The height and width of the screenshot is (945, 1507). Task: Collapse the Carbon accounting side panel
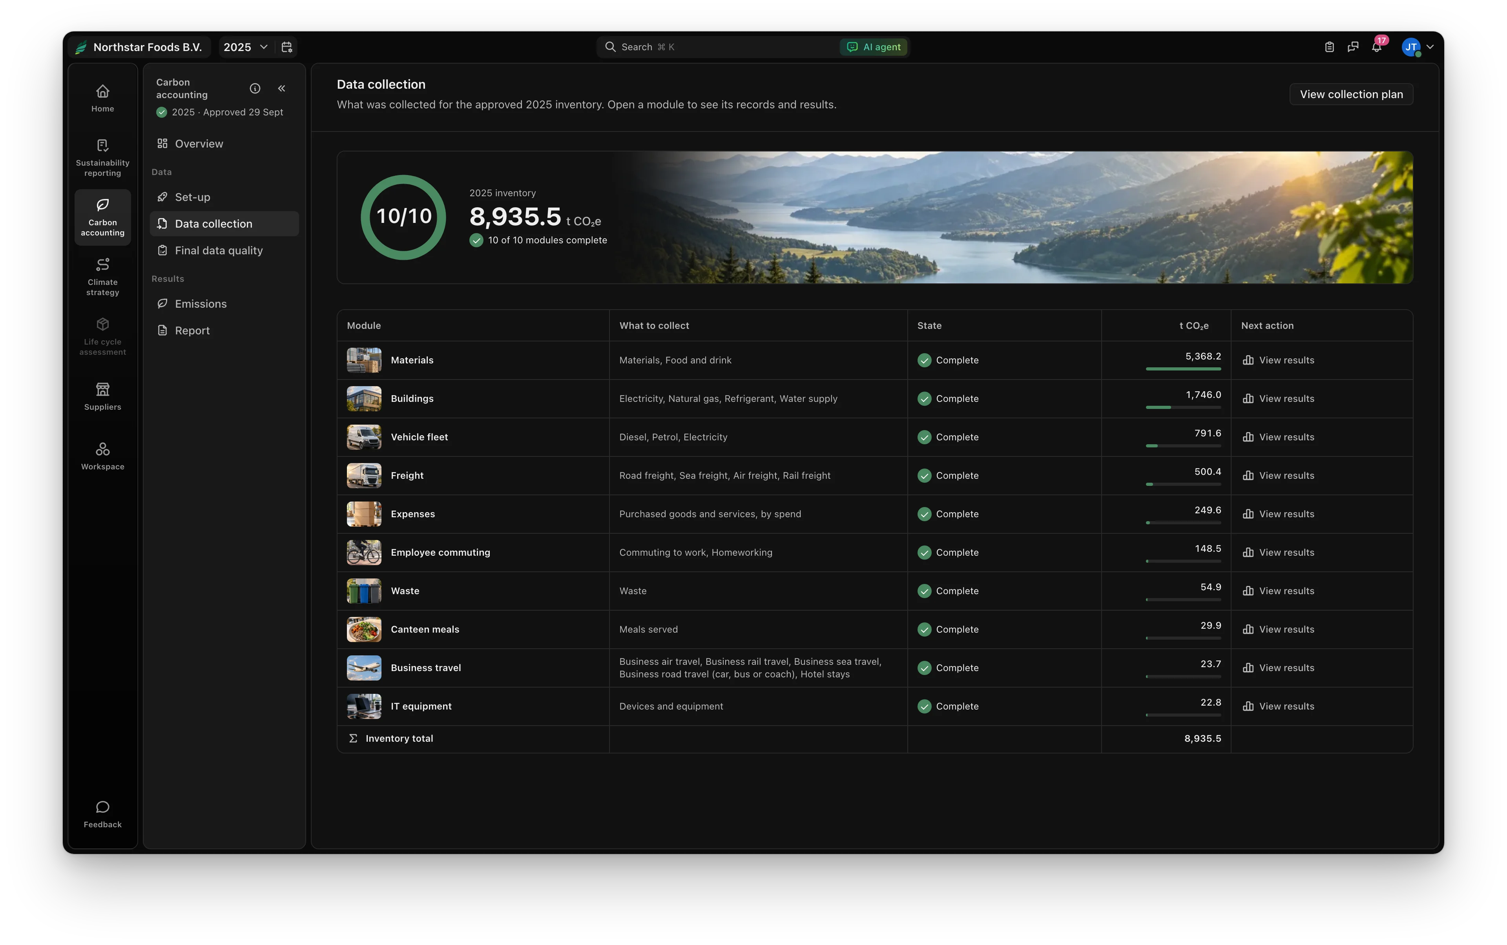pos(282,88)
